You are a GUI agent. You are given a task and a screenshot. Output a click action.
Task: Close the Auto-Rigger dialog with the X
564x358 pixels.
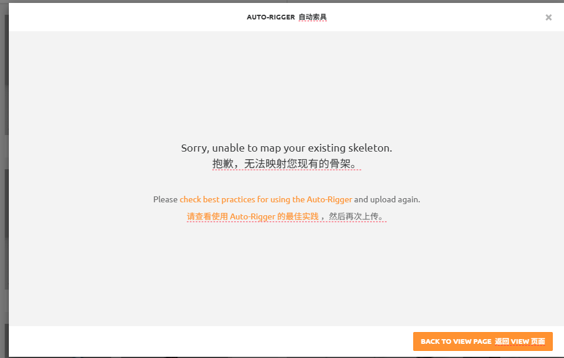[548, 17]
